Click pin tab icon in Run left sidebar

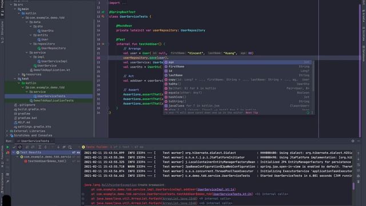coord(7,181)
